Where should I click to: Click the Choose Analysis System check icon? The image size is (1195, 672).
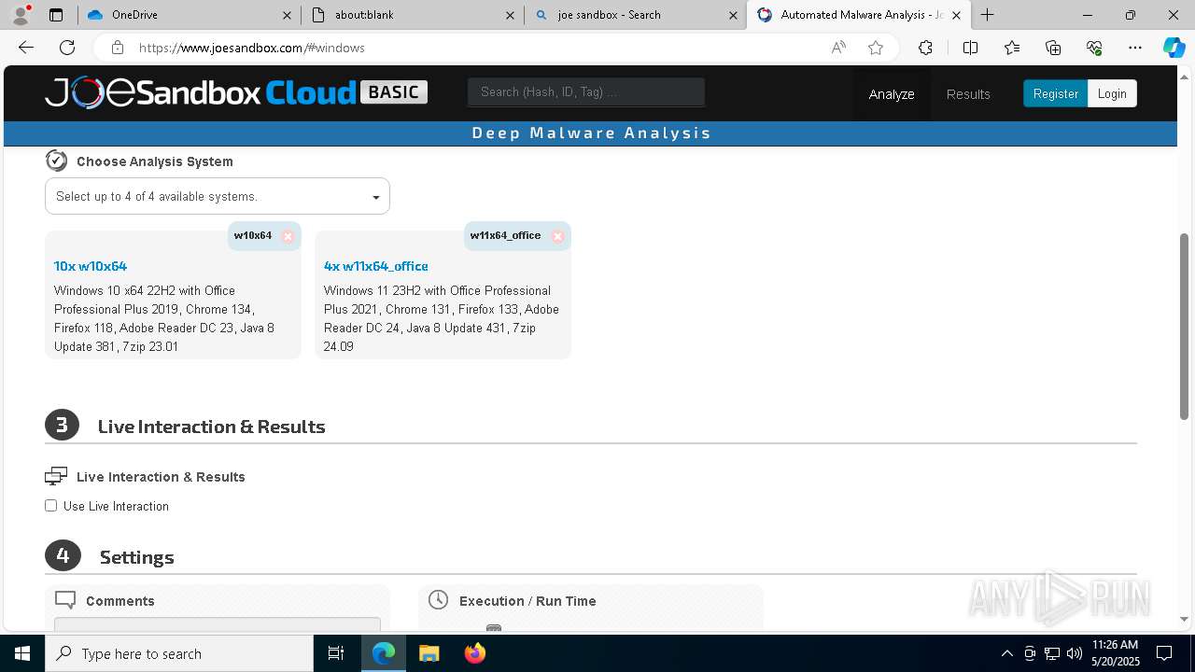tap(56, 161)
